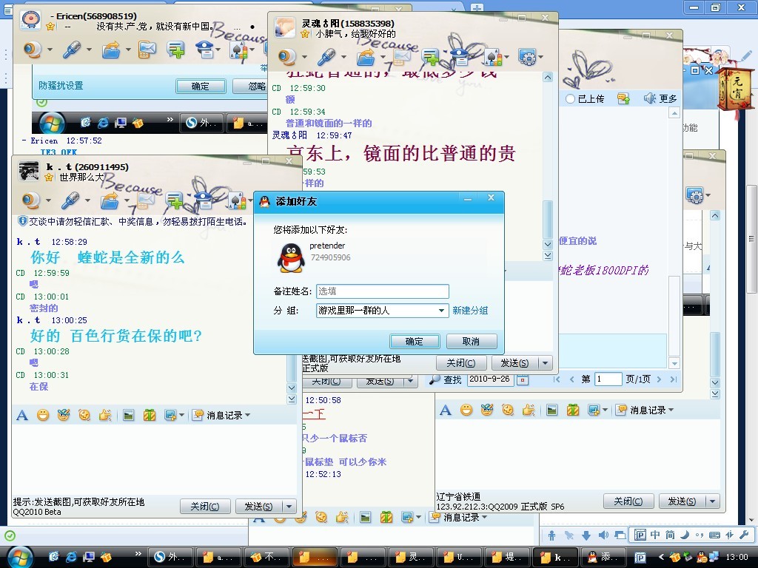Take screenshot from k.t chat toolbar
Viewport: 758px width, 568px height.
coord(170,415)
